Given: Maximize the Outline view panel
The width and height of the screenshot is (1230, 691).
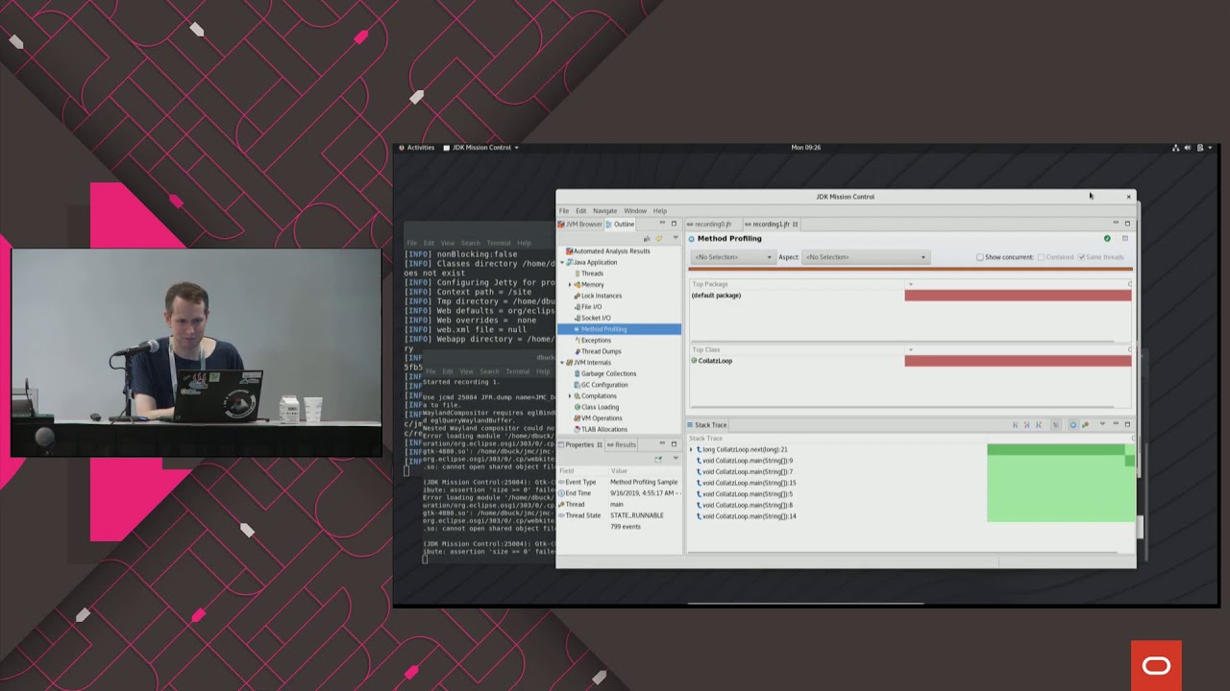Looking at the screenshot, I should (x=674, y=224).
